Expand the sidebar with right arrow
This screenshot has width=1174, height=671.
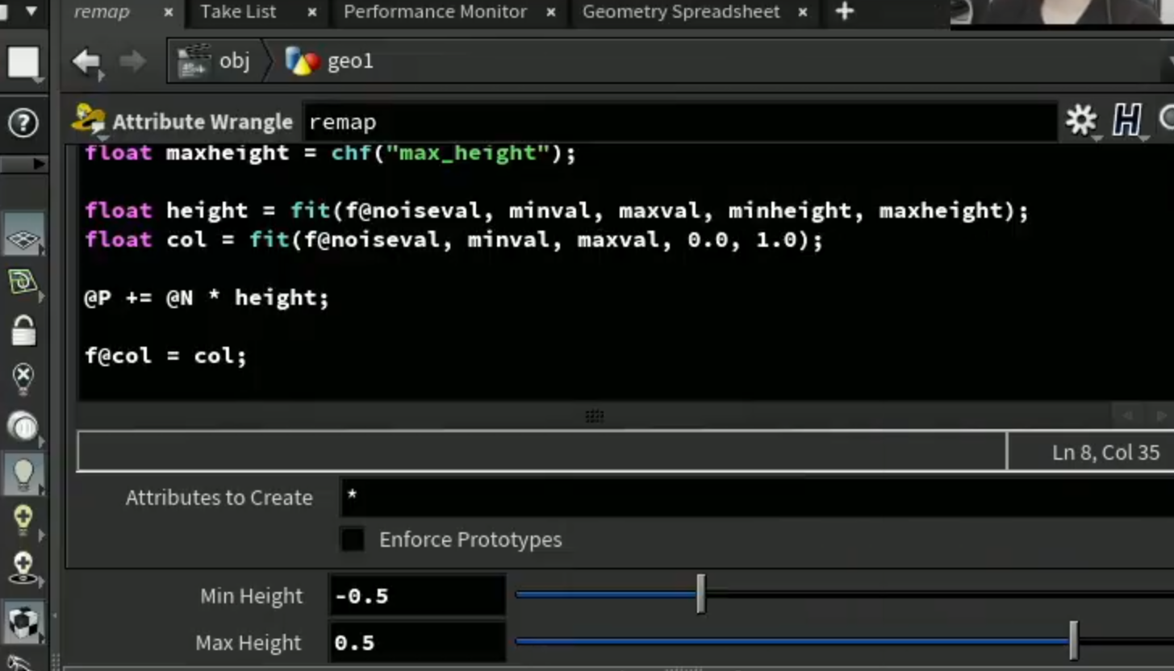[37, 164]
